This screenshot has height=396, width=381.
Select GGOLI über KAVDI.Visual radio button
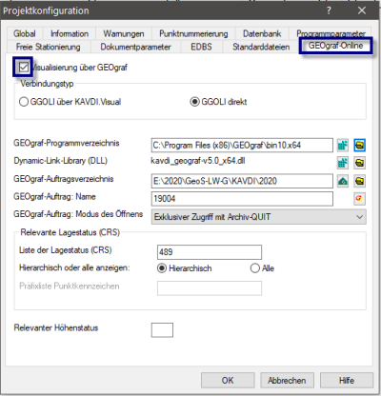click(x=24, y=102)
